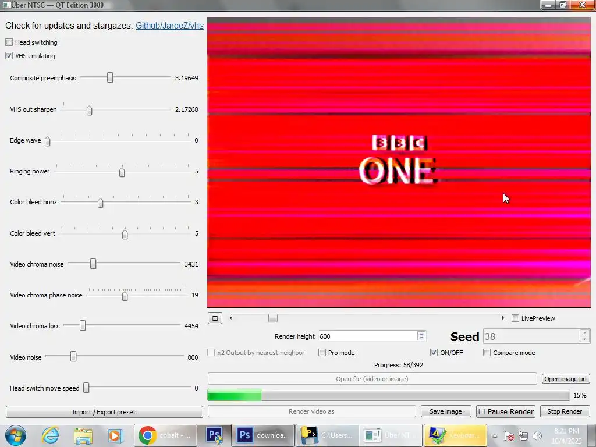Increase Render height with the up arrow

pos(421,334)
